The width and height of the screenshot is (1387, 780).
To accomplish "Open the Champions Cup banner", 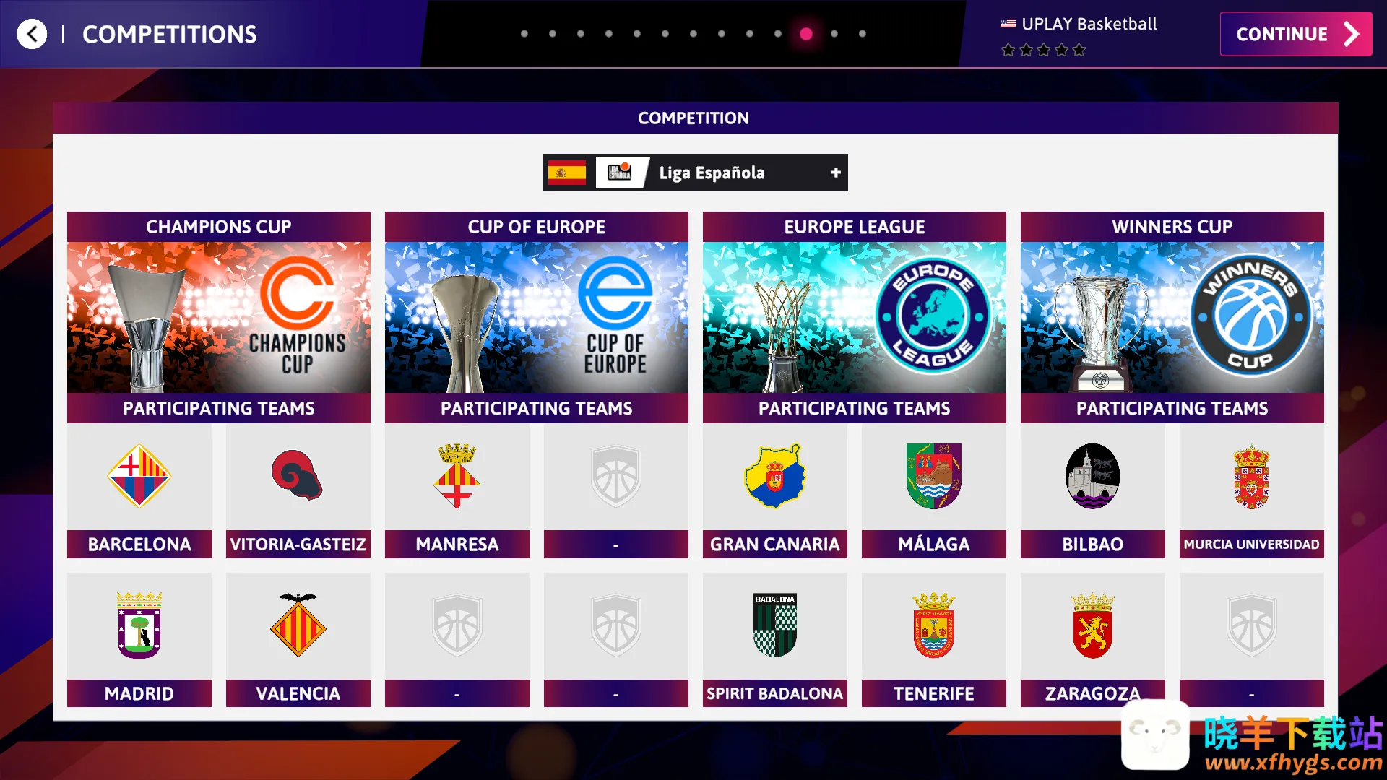I will (218, 317).
